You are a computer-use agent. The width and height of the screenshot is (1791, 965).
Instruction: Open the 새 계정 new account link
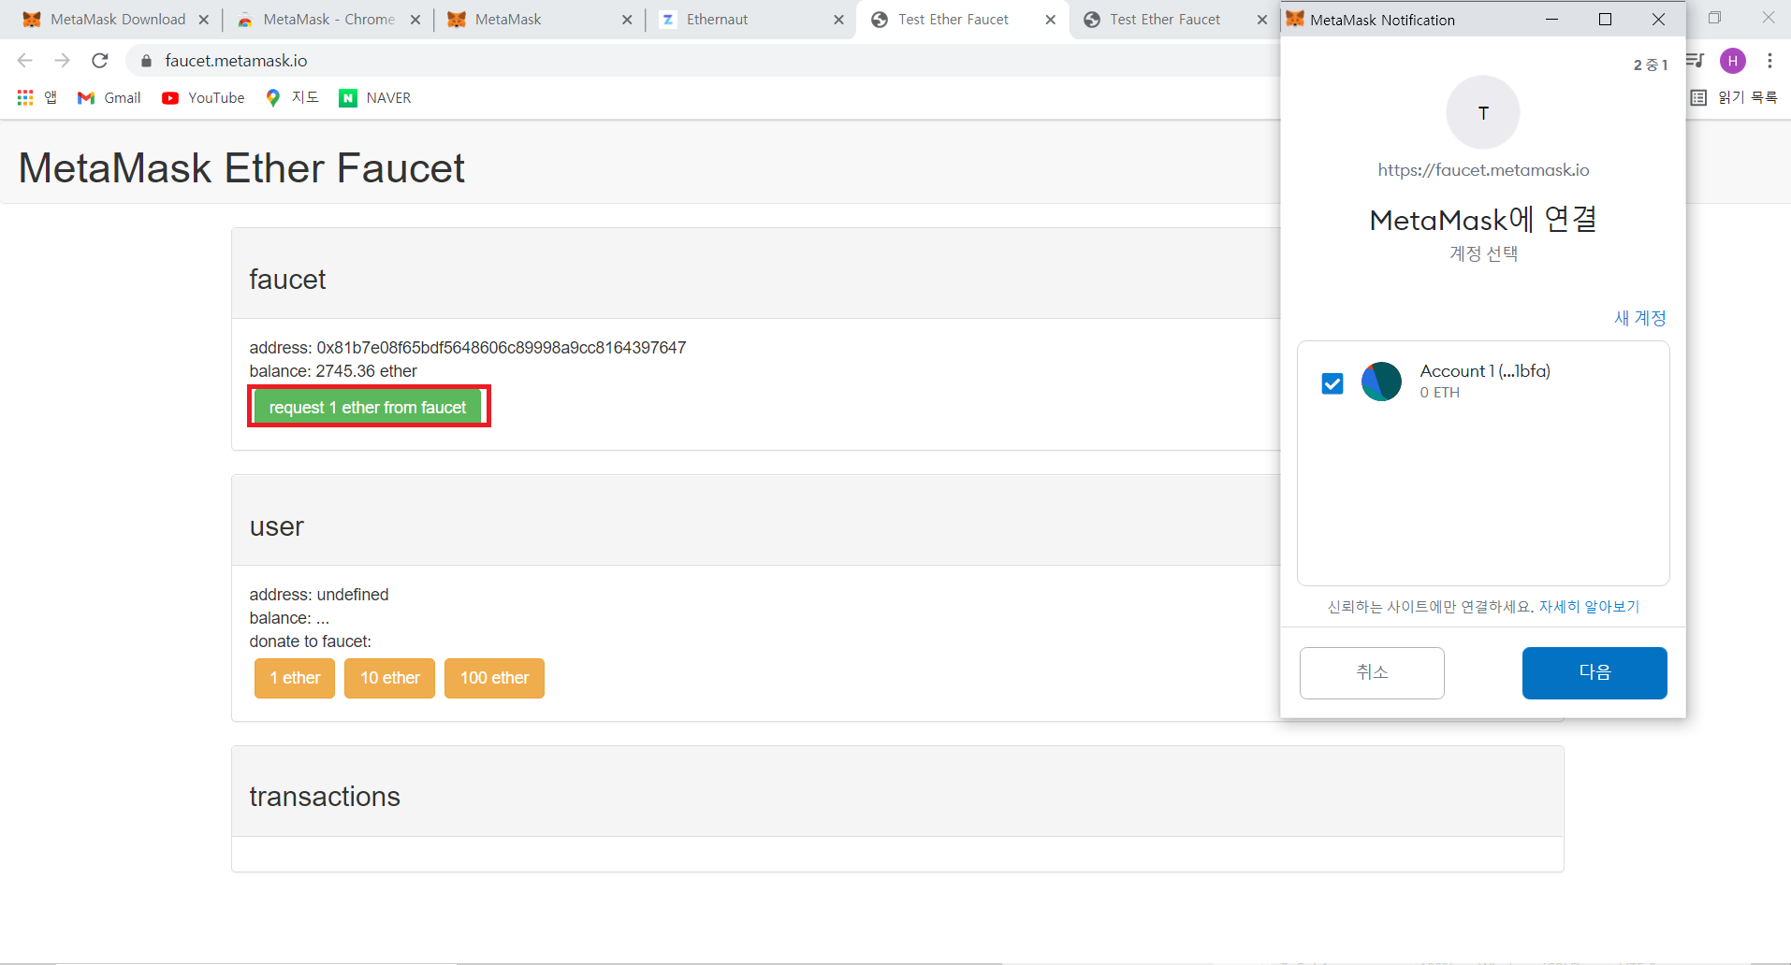[x=1640, y=318]
